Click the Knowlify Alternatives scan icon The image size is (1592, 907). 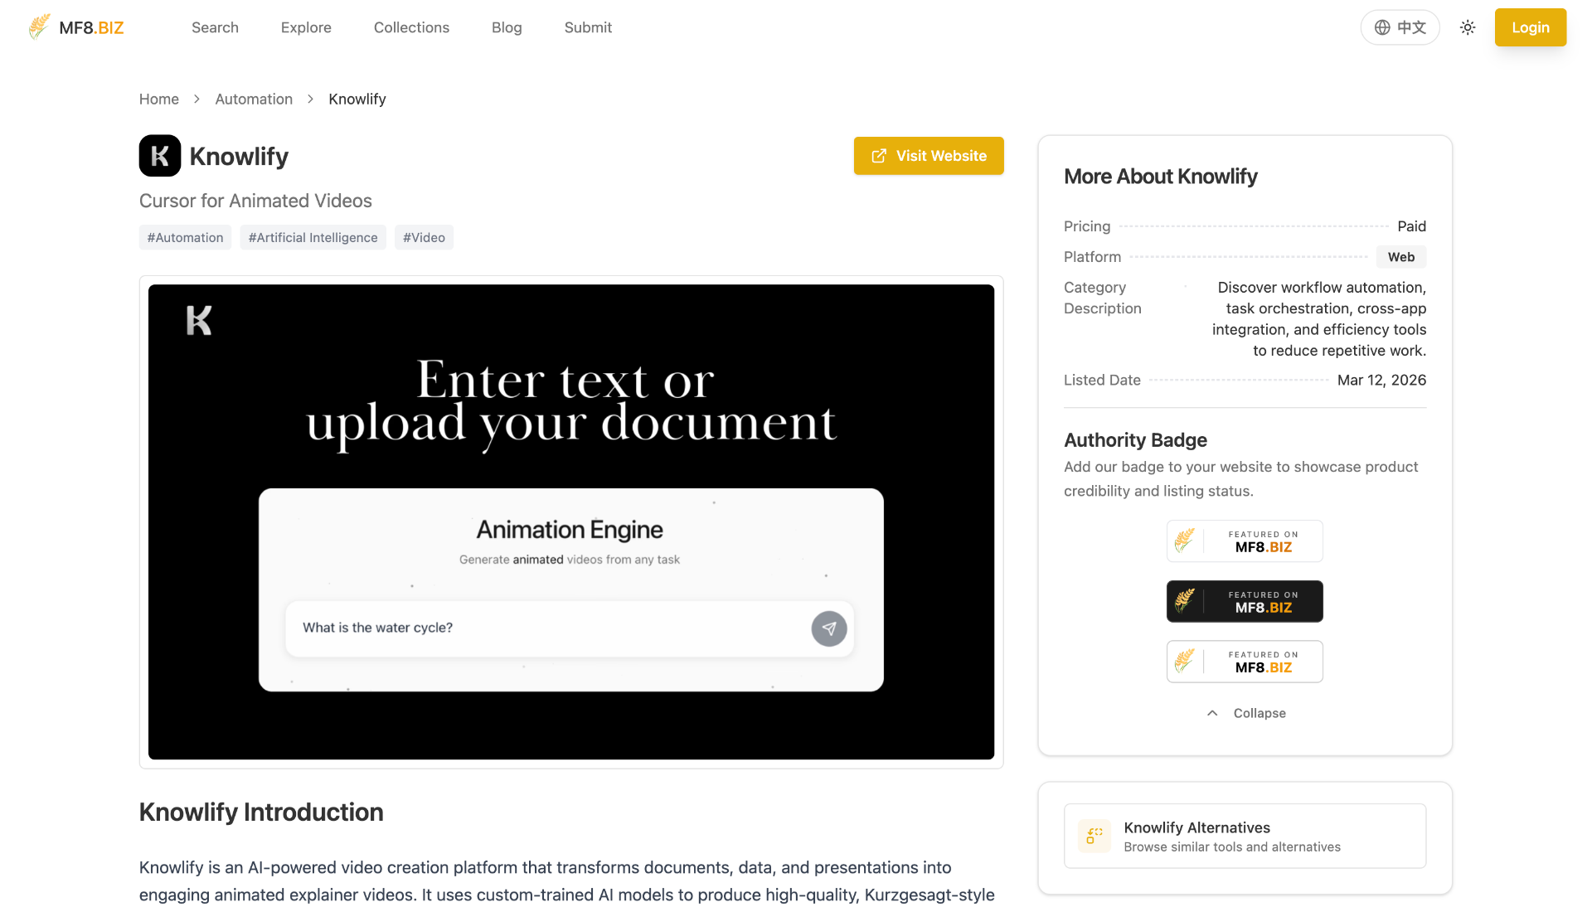click(1094, 836)
